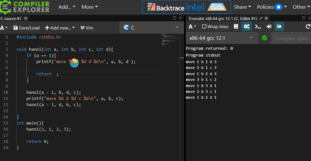Image resolution: width=311 pixels, height=161 pixels.
Task: Open runtime arguments terminal icon
Action: pyautogui.click(x=258, y=27)
